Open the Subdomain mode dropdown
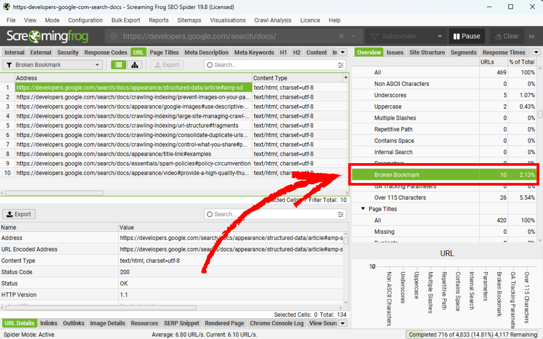Screen dimensions: 543x339 (405, 36)
